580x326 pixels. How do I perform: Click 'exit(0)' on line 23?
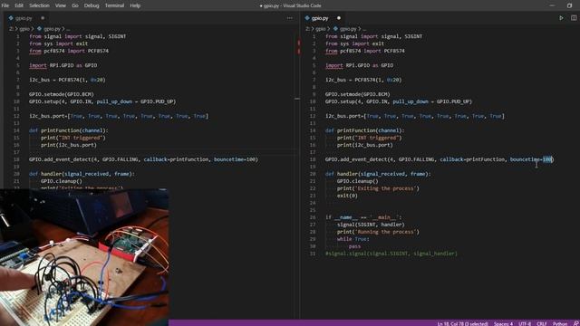coord(347,196)
